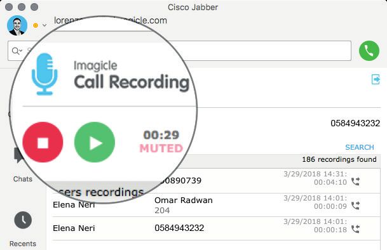
Task: Click 3/29/2018 14:31 timestamp
Action: point(315,174)
